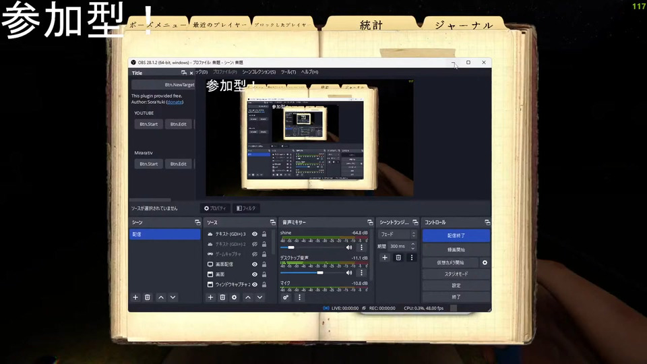Open source properties gear in ソース toolbar
The image size is (647, 364).
point(235,297)
